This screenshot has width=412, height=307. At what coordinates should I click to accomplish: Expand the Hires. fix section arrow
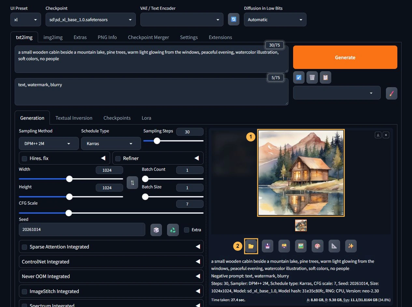pyautogui.click(x=103, y=158)
